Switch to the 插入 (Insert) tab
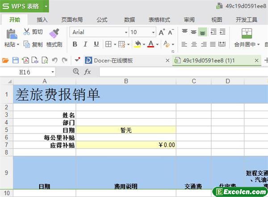The image size is (268, 197). click(42, 20)
